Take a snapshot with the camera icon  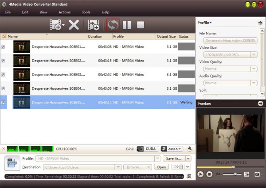click(x=257, y=174)
